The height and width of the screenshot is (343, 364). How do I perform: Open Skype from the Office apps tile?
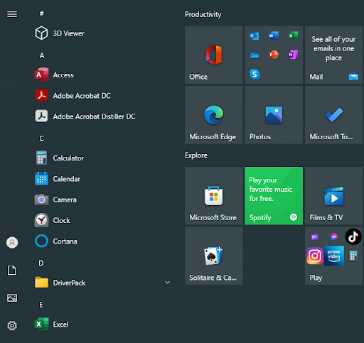[255, 74]
